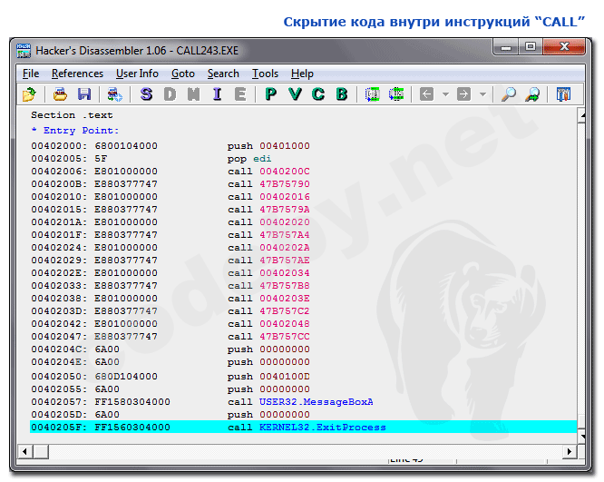Click the purple I toolbar button
Viewport: 604px width, 482px height.
click(218, 94)
